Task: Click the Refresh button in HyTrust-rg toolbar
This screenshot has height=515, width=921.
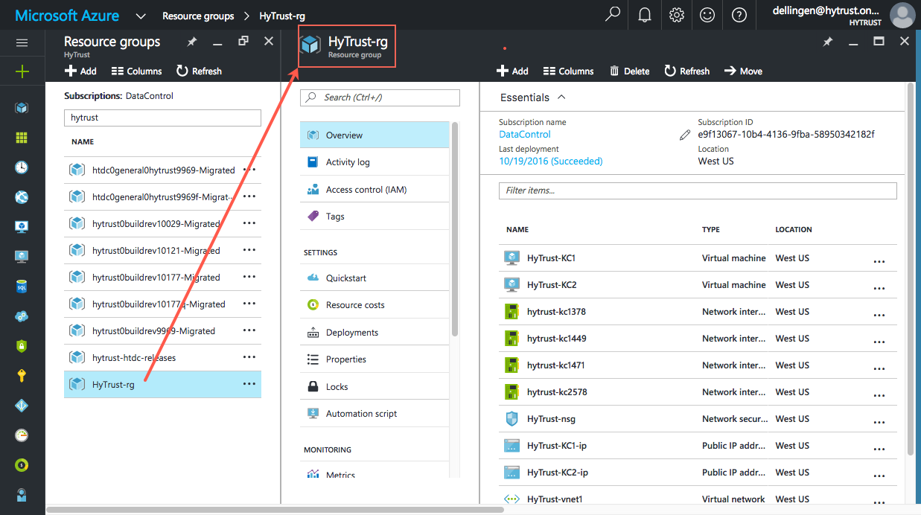Action: [x=686, y=71]
